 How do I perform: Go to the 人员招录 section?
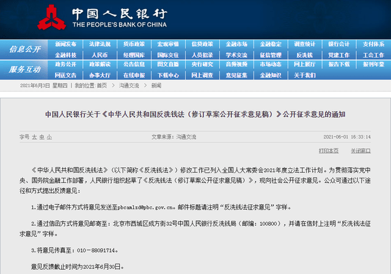pyautogui.click(x=202, y=55)
